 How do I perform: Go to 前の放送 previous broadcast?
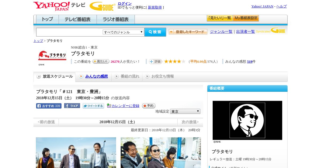[46, 122]
